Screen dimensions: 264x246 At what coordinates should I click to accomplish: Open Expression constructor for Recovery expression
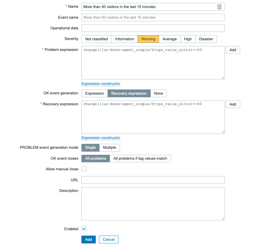[x=101, y=138]
